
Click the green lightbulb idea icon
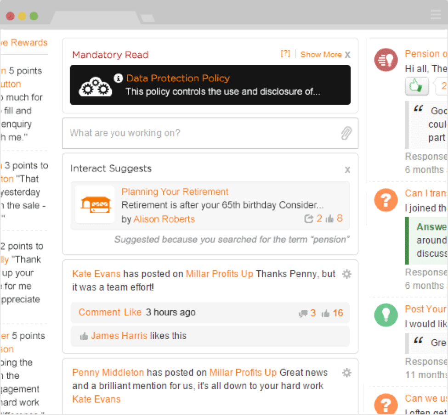pyautogui.click(x=386, y=315)
